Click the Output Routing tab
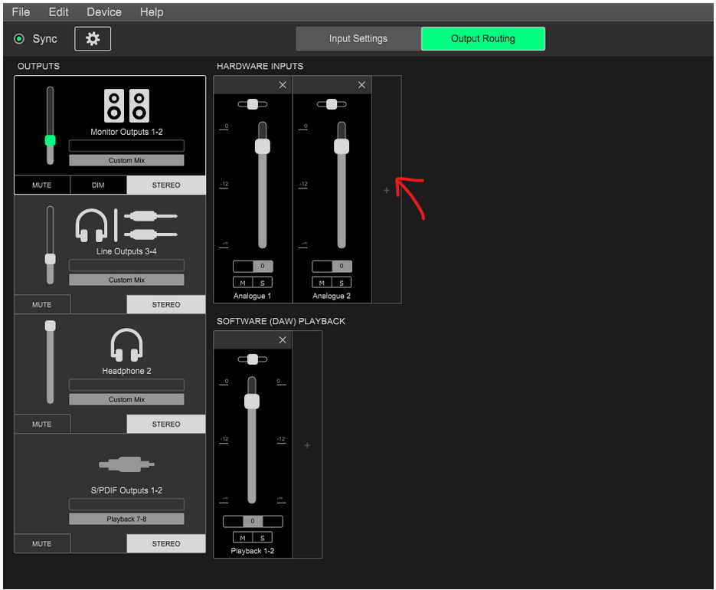This screenshot has width=716, height=590. (x=482, y=39)
